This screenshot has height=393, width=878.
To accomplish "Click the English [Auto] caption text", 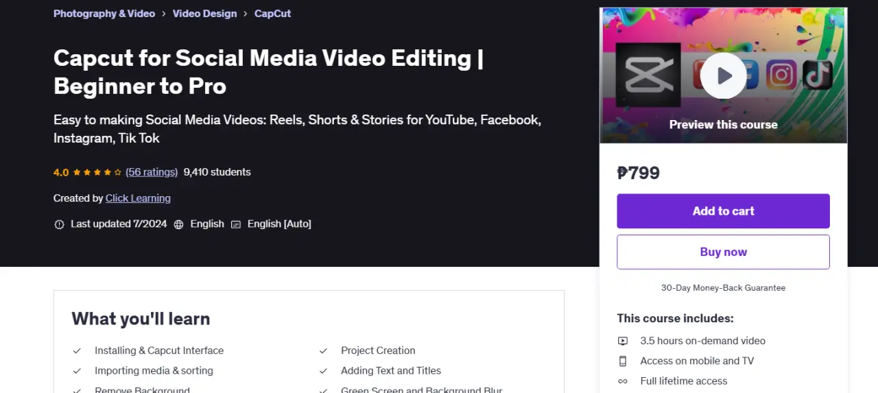I will [x=279, y=224].
